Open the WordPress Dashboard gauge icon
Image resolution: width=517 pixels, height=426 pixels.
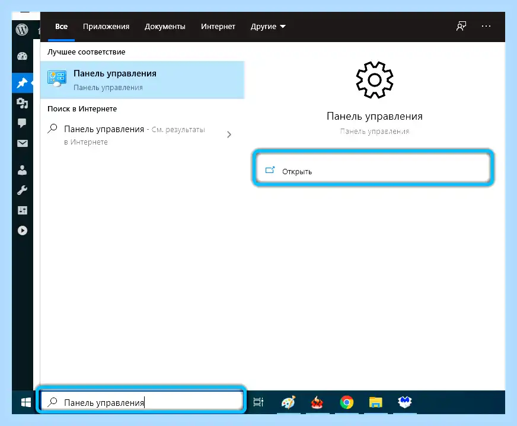[22, 56]
